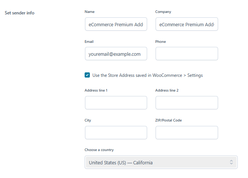Click the Address line 2 label
Viewport: 248px width, 178px height.
[167, 90]
